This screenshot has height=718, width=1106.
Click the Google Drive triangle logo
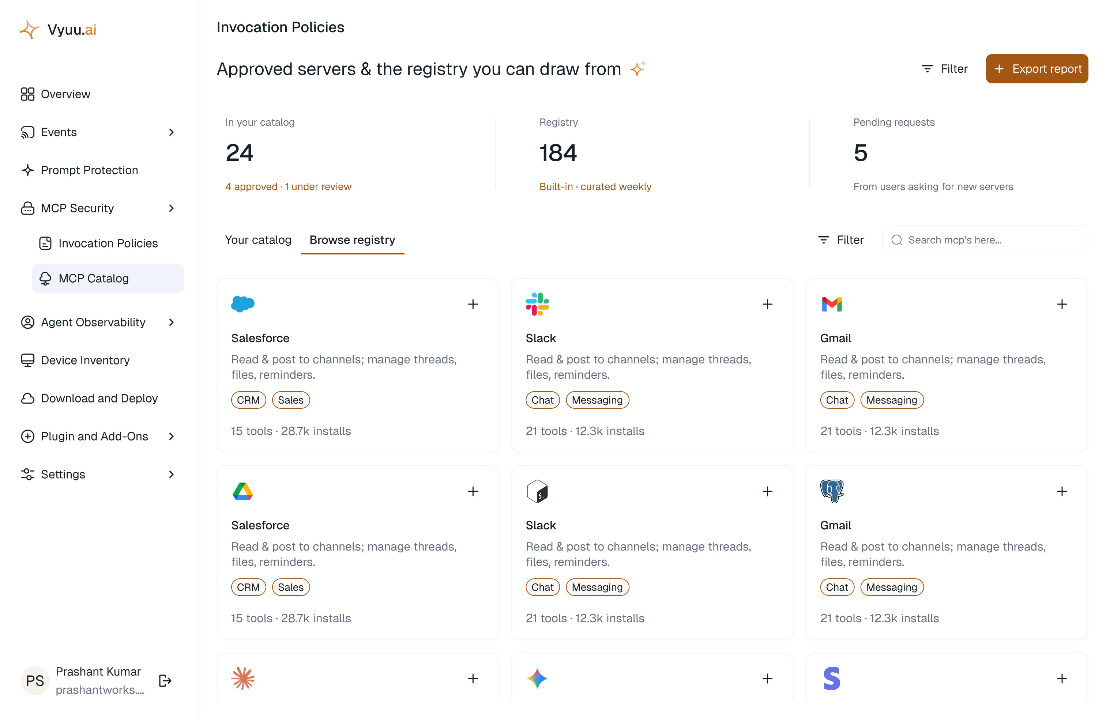pos(242,491)
